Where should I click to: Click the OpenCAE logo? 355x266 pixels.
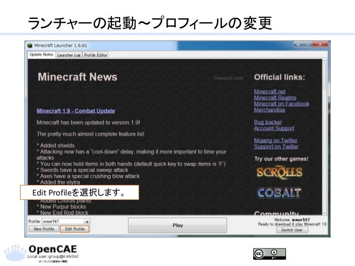[x=42, y=254]
